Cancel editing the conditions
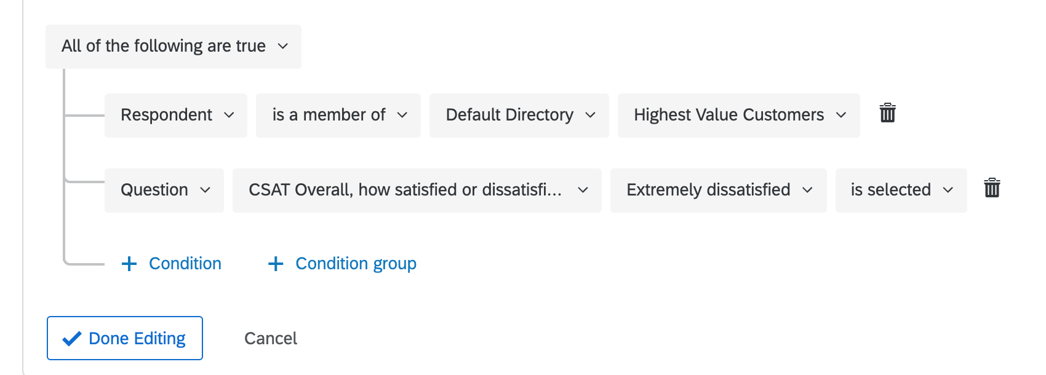 271,338
